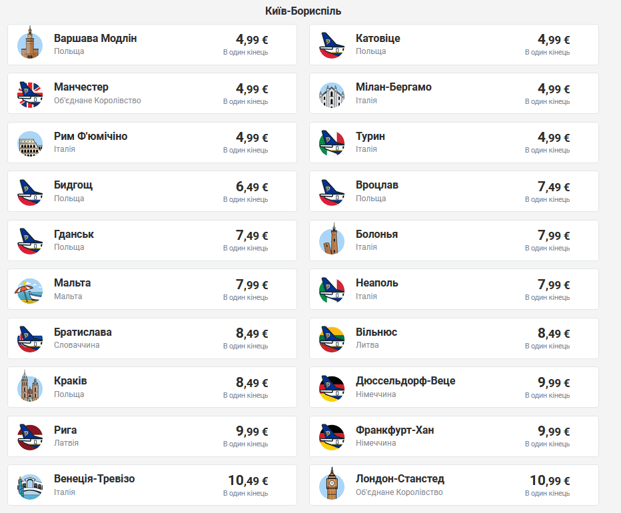621x513 pixels.
Task: Click the Milan-Bergamo cathedral icon
Action: click(x=332, y=94)
